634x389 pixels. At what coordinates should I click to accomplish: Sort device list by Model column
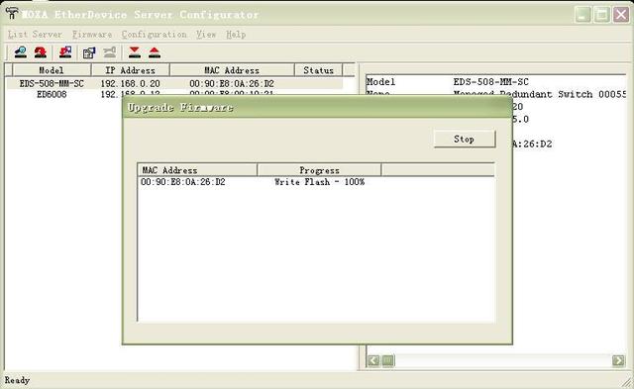coord(52,70)
